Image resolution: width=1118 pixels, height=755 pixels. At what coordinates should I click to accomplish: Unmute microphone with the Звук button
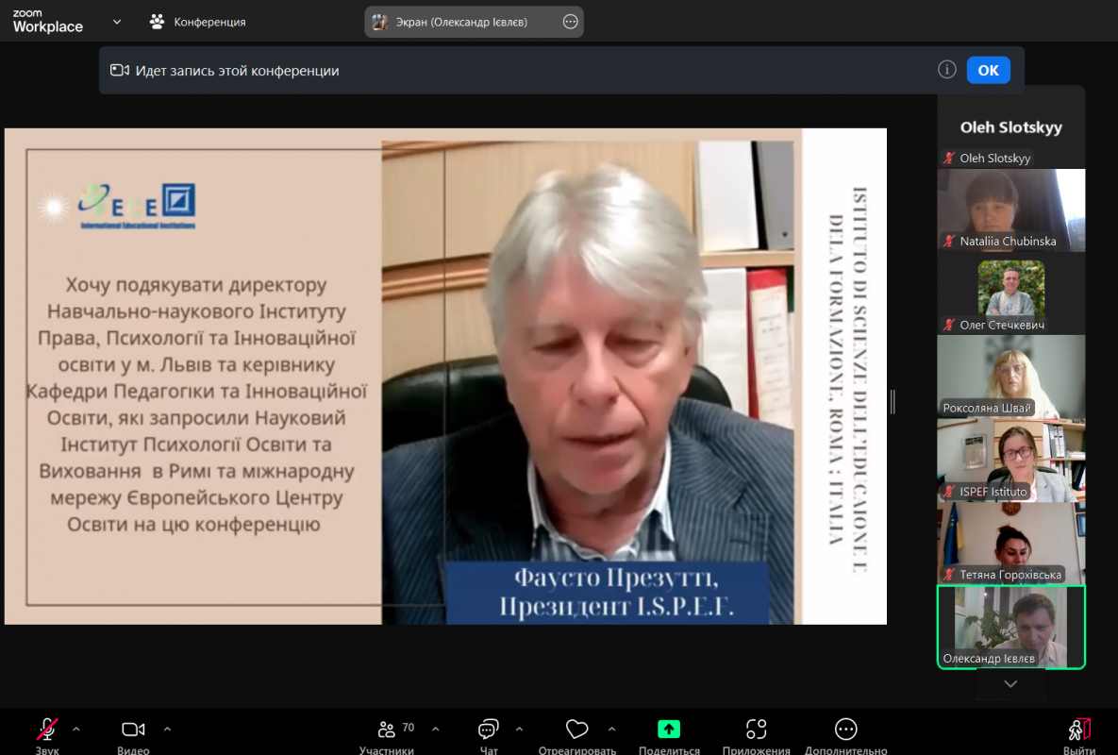tap(46, 730)
